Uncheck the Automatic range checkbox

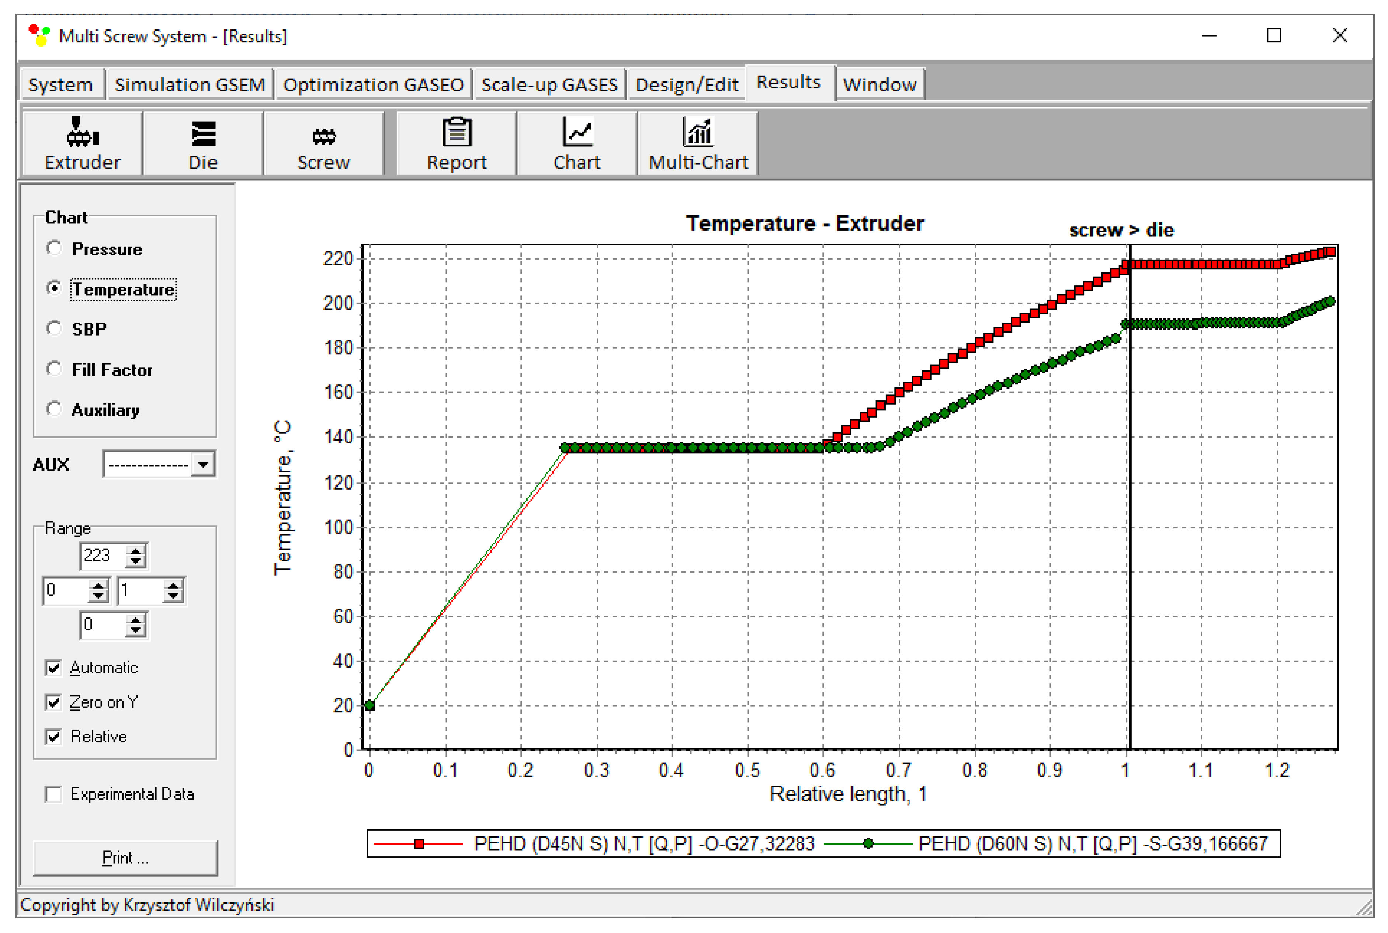53,668
